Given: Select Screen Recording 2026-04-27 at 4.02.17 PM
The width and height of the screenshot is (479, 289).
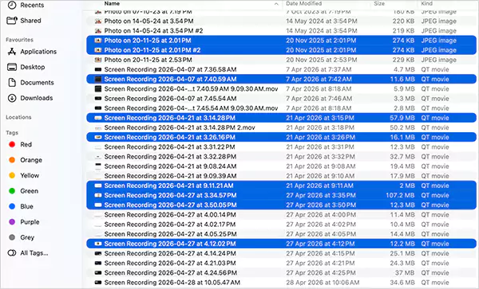Looking at the screenshot, I should click(281, 225).
